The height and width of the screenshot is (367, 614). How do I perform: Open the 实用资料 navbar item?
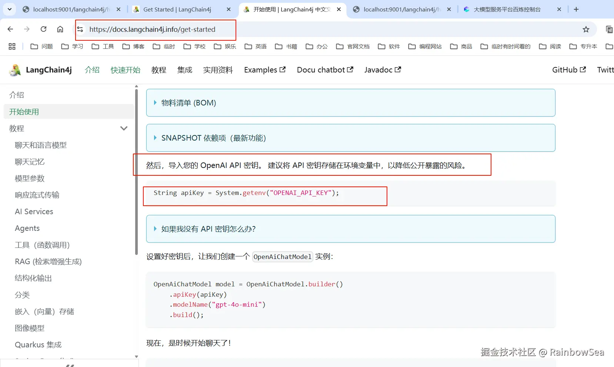tap(218, 70)
